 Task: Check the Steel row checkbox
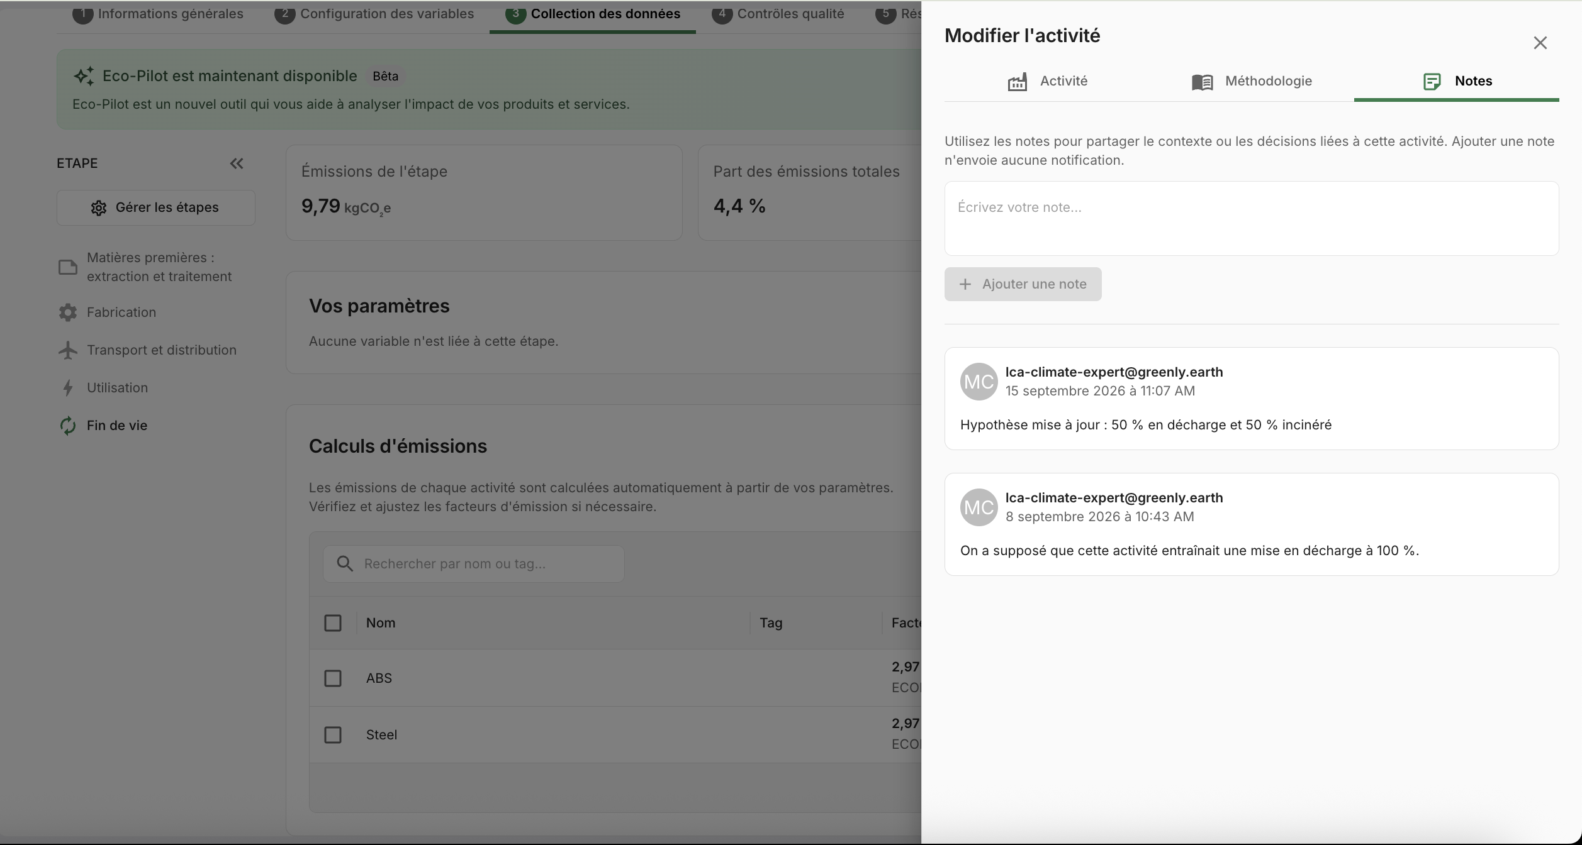[333, 735]
